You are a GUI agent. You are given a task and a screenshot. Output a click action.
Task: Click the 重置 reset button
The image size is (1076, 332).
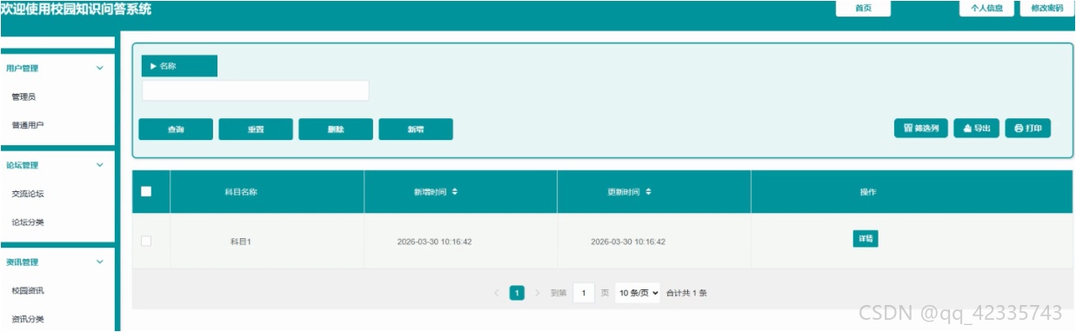[x=256, y=129]
